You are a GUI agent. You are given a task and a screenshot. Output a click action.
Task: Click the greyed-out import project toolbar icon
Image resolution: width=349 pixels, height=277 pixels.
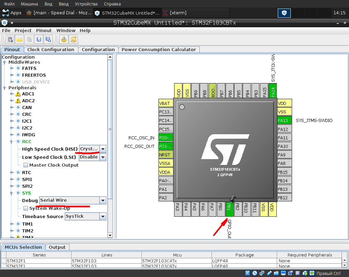pyautogui.click(x=29, y=40)
